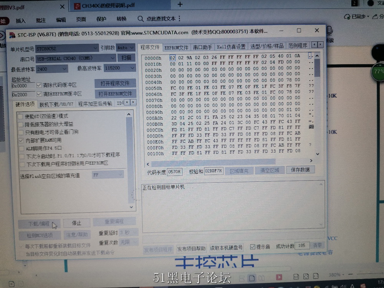
Task: Select the 程序加密后传输 tab
Action: click(95, 104)
